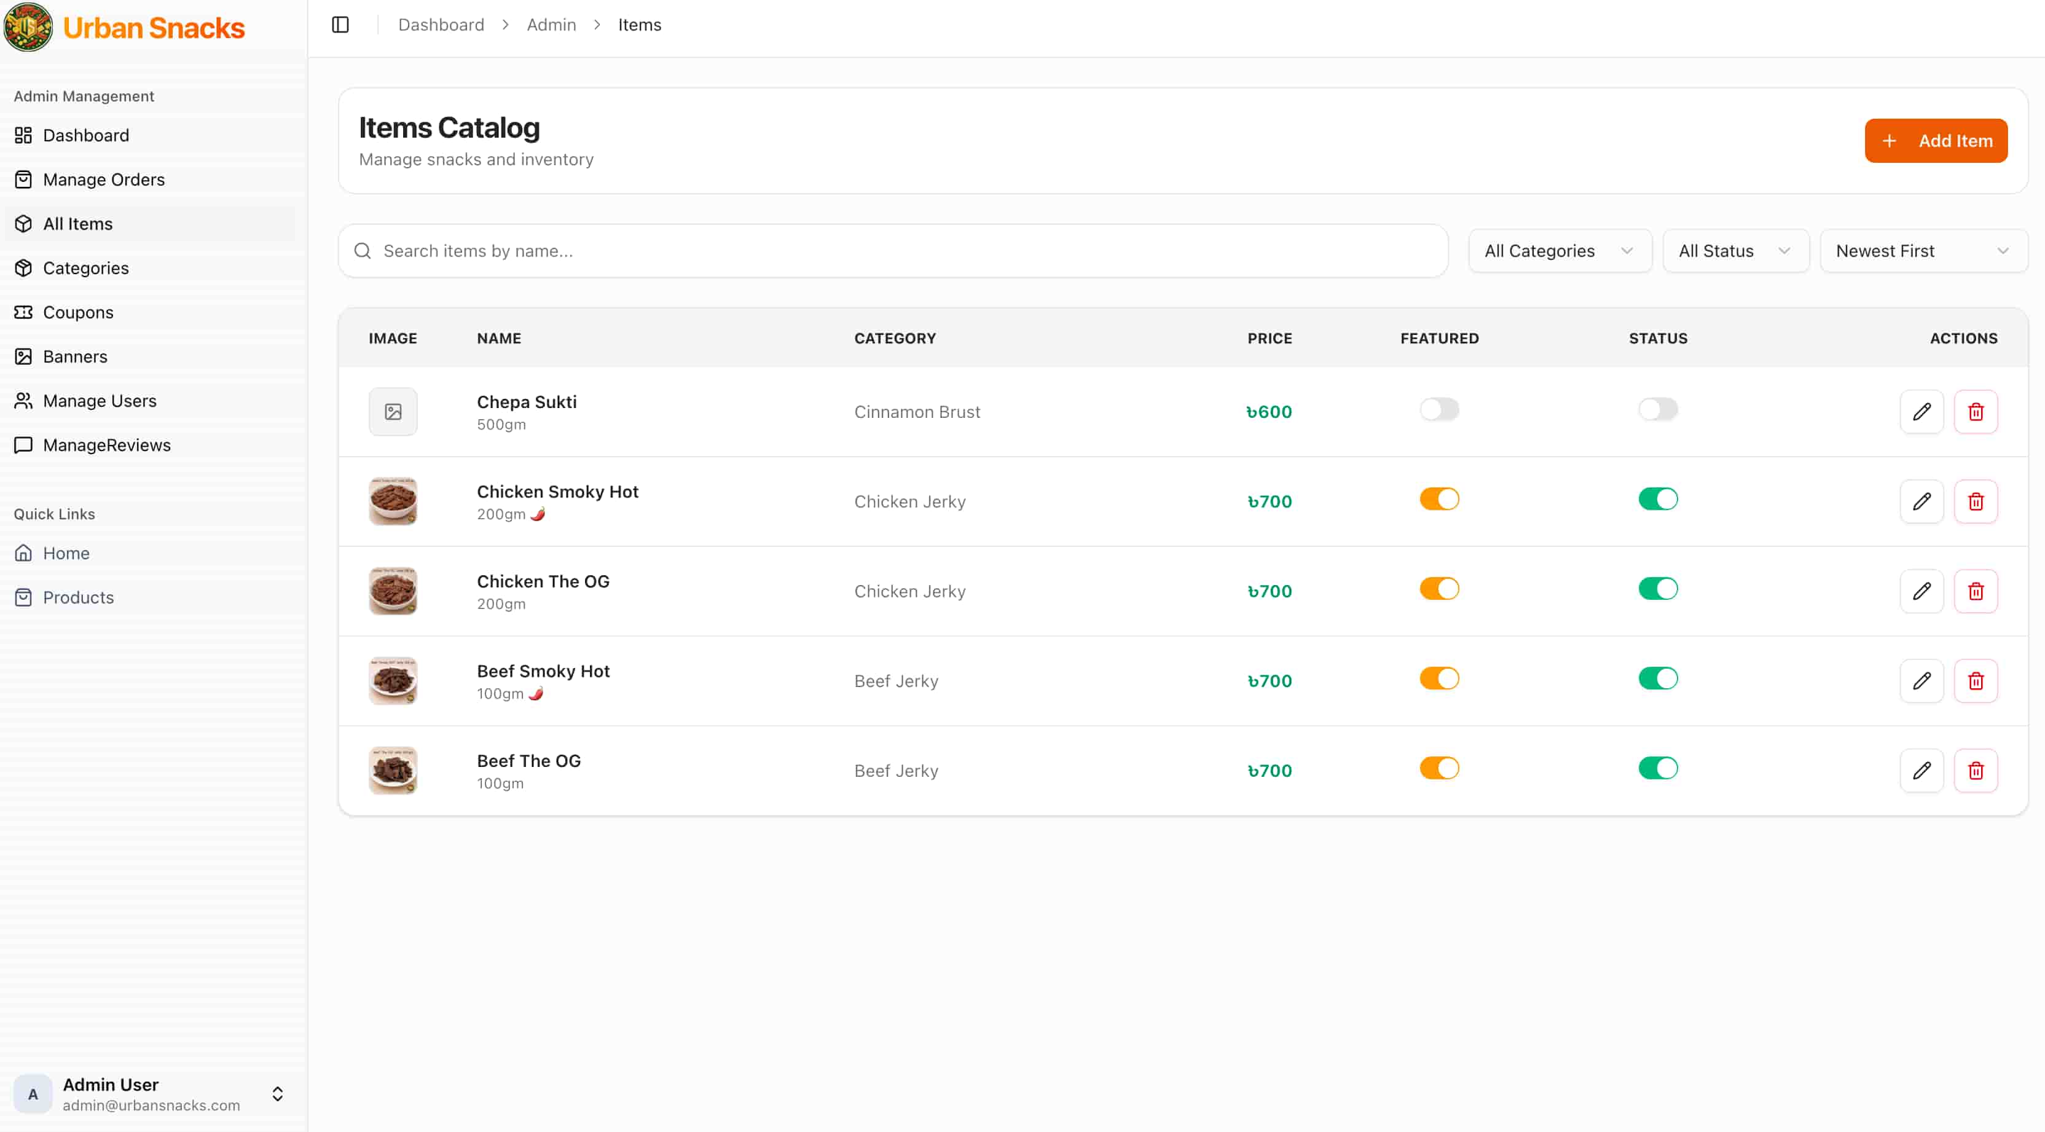The width and height of the screenshot is (2045, 1132).
Task: Click the Cinnamon Brust category cell
Action: tap(917, 412)
